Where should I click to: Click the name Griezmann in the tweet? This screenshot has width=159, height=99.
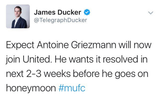94,45
